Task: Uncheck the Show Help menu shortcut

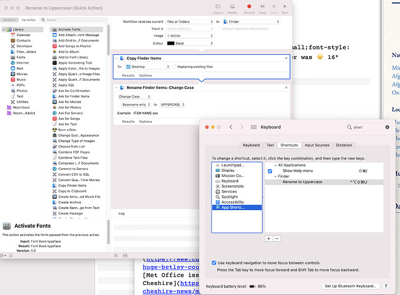Action: [270, 171]
